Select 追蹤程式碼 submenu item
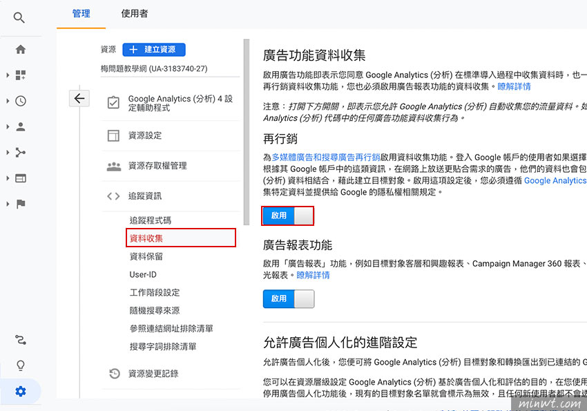Image resolution: width=587 pixels, height=411 pixels. coord(151,220)
